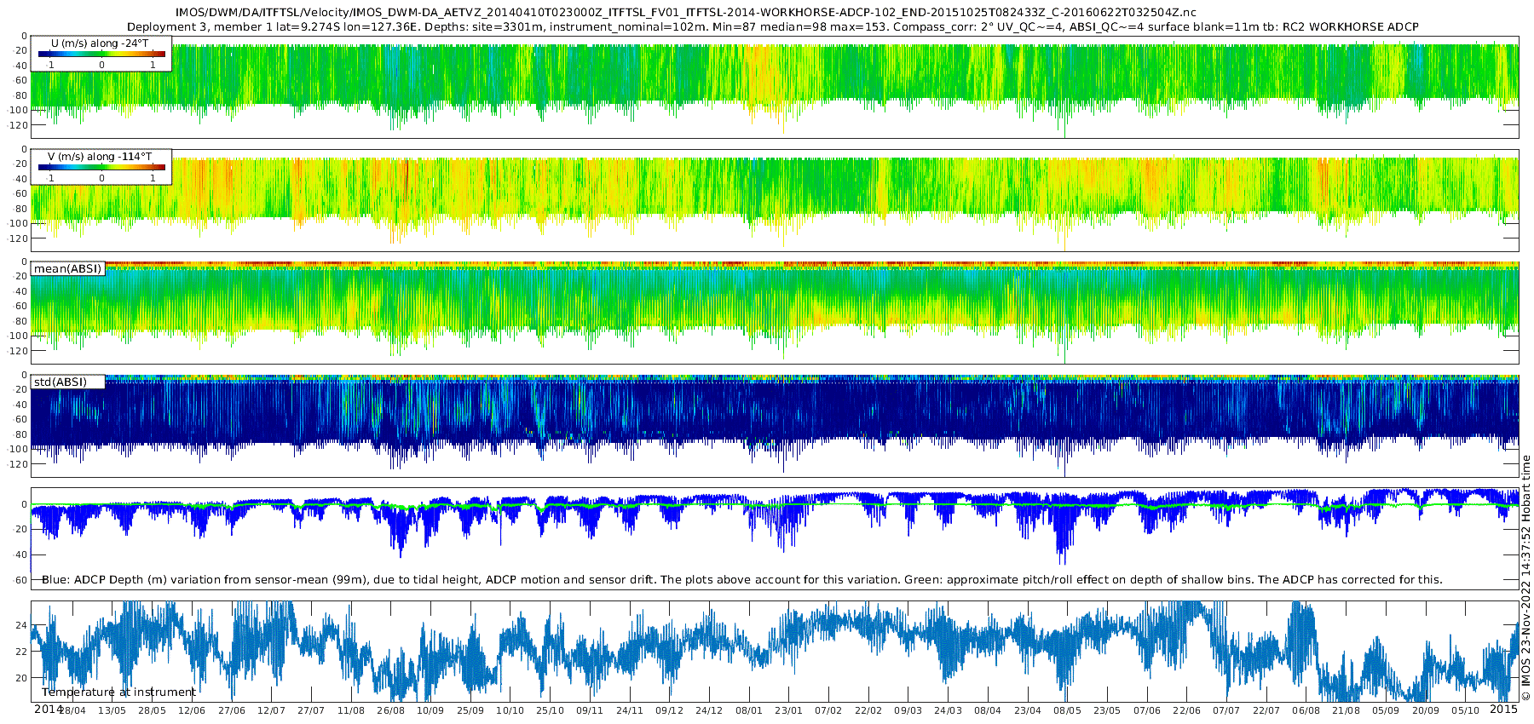Click the 'mean(ABSI)' panel label

pos(68,268)
